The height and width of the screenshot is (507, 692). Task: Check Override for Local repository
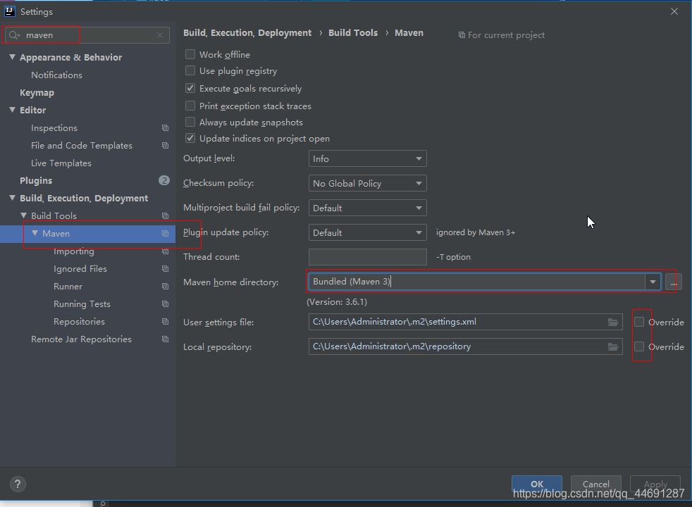point(639,347)
